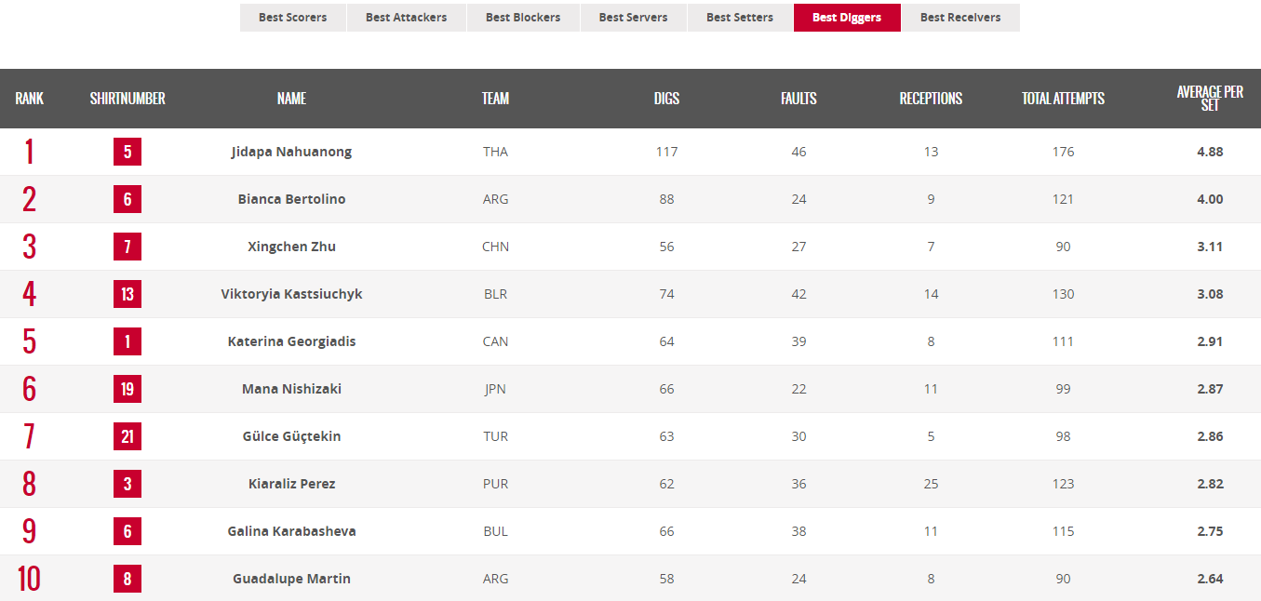Click Mana Nishizaki's name
1261x601 pixels.
[291, 389]
